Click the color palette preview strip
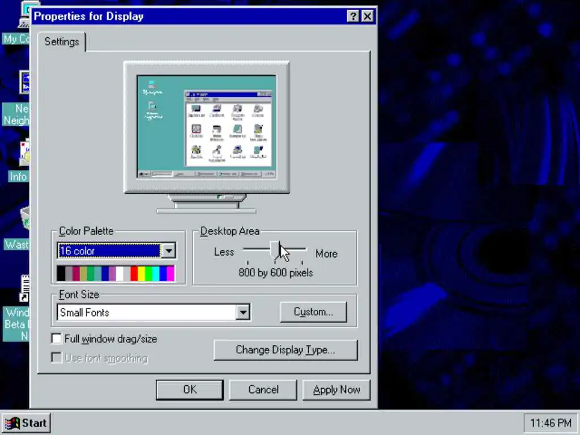The height and width of the screenshot is (435, 580). point(116,274)
